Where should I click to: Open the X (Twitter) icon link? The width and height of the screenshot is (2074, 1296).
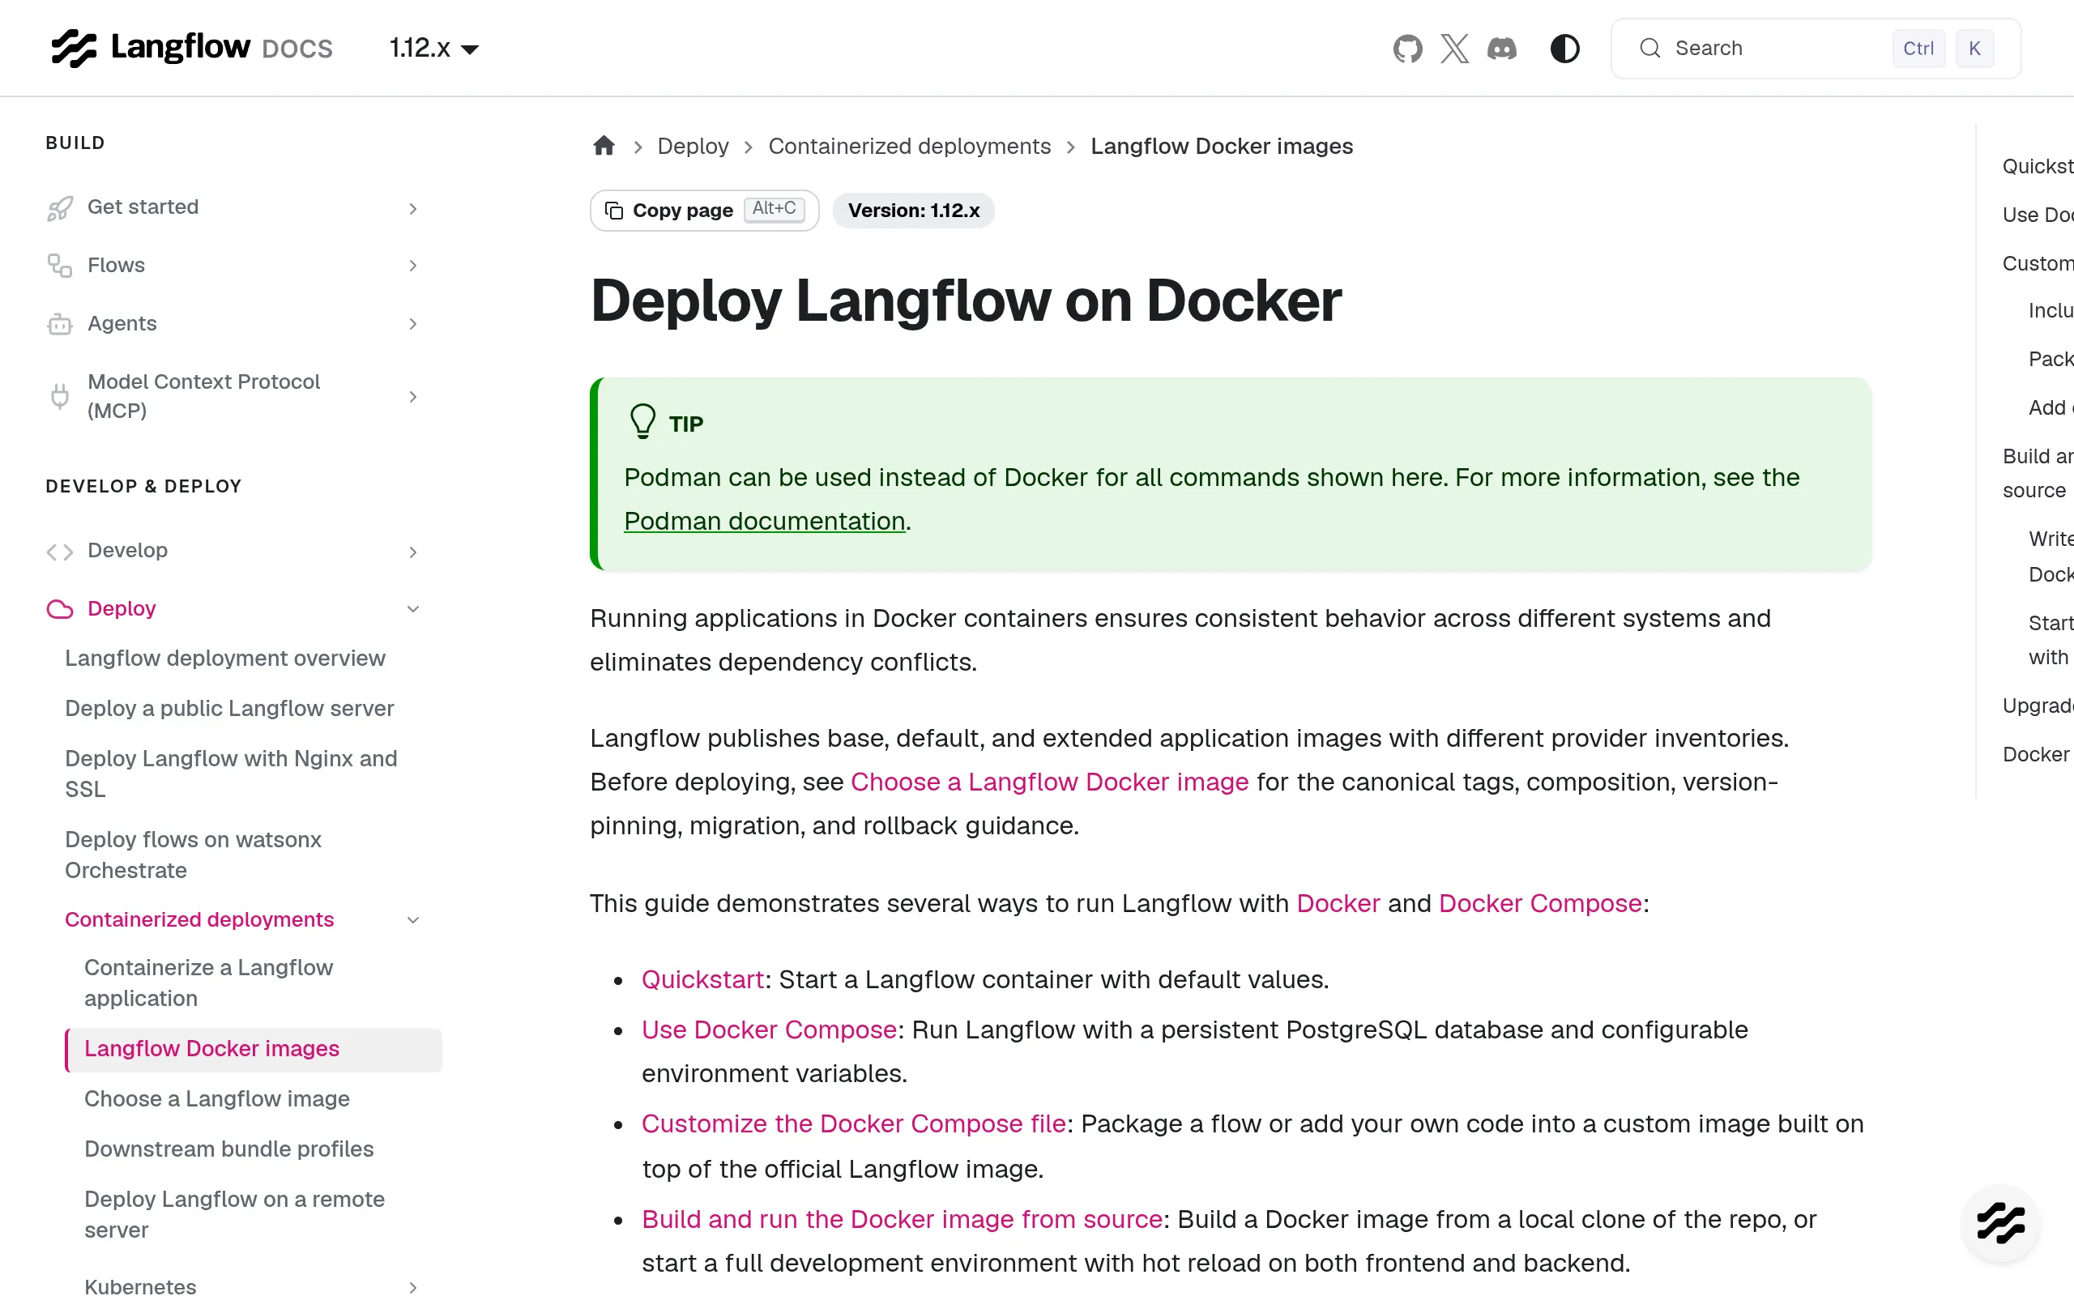(x=1454, y=49)
